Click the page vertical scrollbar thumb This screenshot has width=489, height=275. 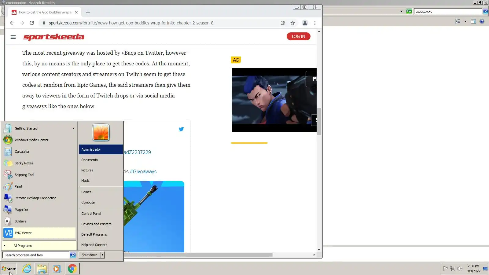coord(319,121)
